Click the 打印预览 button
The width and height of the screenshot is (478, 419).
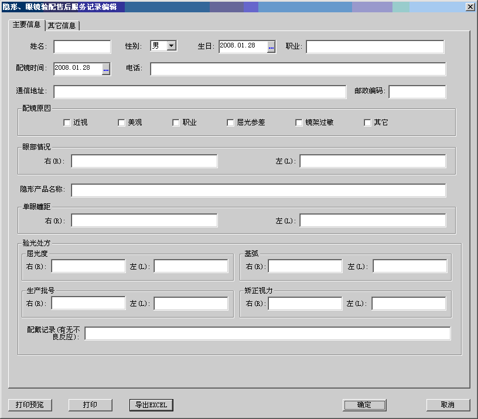pos(30,405)
